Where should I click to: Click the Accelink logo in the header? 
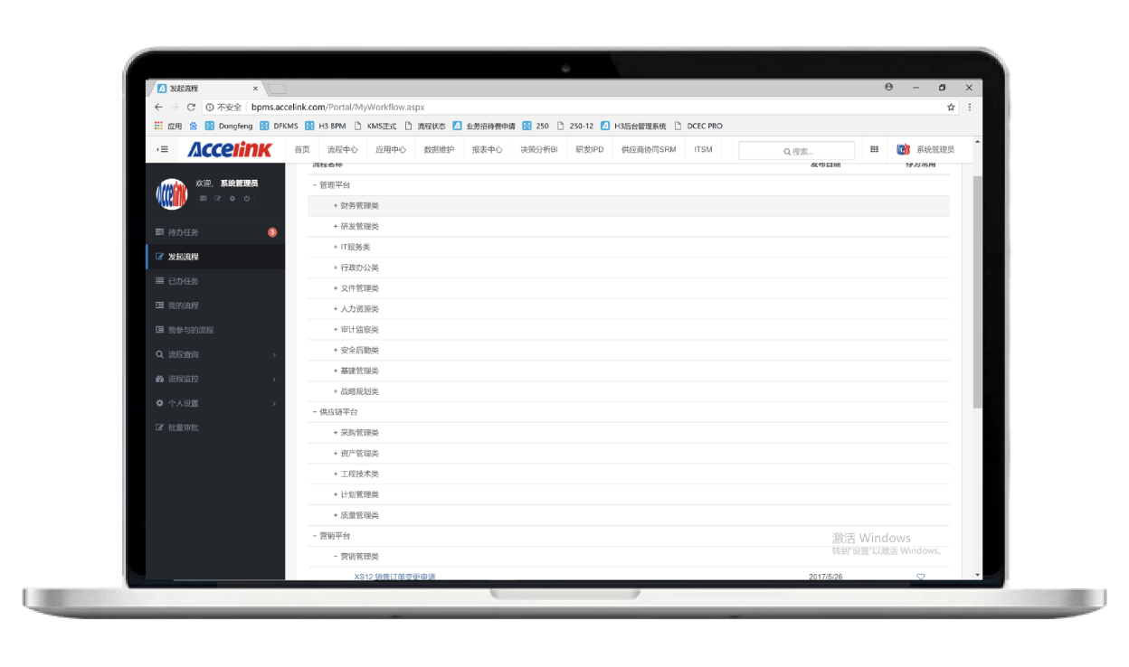230,150
